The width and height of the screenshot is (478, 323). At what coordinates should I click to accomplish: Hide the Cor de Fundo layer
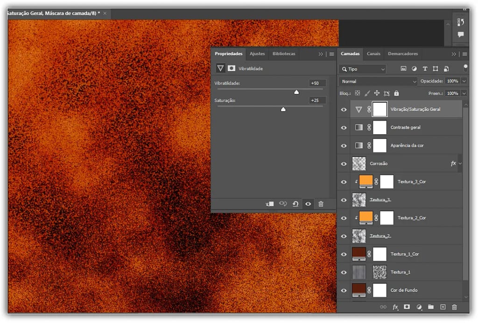(x=344, y=290)
